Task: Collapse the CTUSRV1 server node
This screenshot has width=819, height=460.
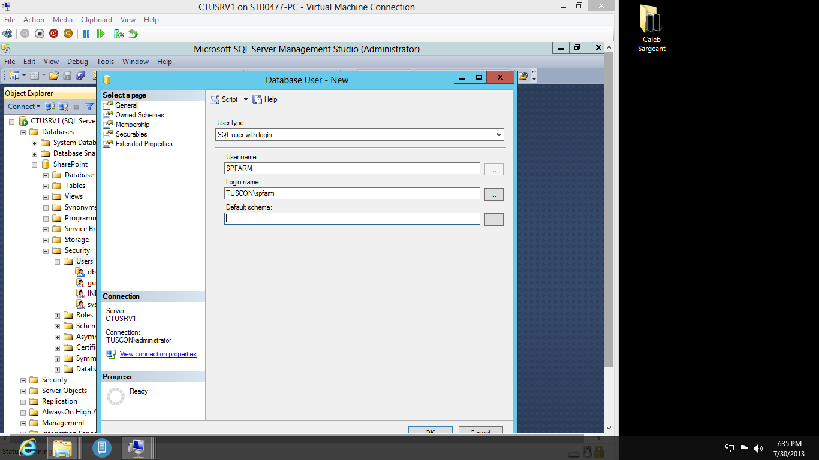Action: [x=11, y=121]
